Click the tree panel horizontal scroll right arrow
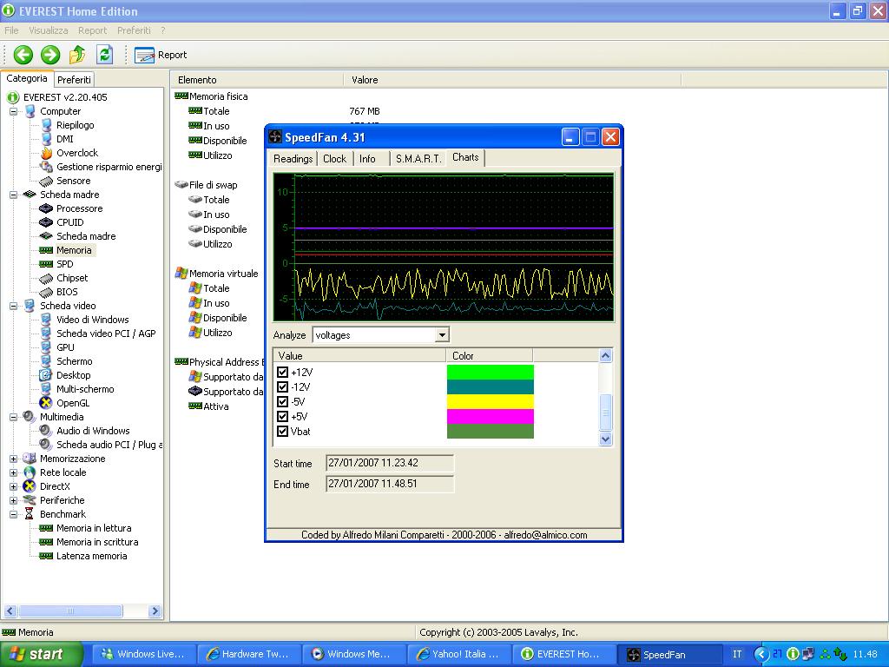 tap(155, 611)
